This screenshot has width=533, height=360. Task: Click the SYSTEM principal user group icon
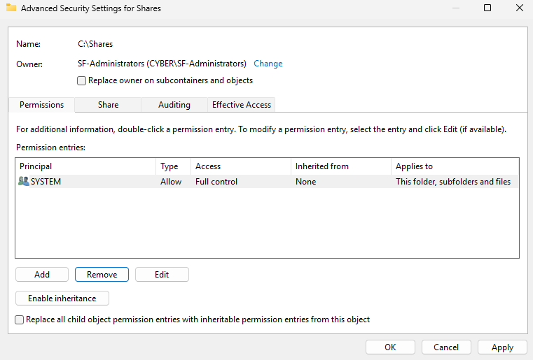click(x=24, y=182)
